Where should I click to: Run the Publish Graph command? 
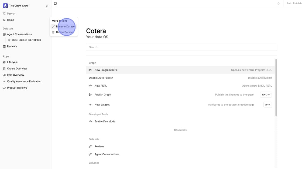102,95
